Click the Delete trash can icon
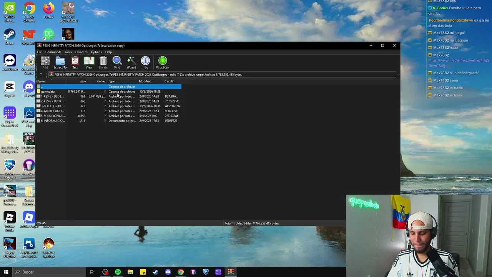This screenshot has height=277, width=492. click(x=103, y=63)
